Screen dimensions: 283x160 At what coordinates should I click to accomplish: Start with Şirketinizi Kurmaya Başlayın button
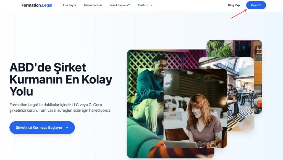(42, 128)
